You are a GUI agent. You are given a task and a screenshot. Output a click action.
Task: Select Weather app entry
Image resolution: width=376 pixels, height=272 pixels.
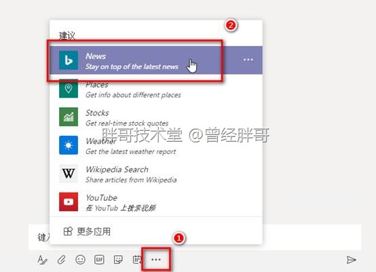point(156,145)
